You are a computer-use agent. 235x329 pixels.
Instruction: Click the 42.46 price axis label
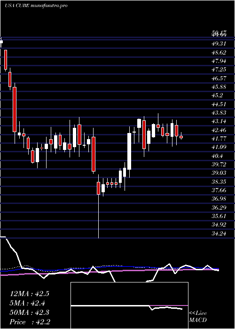(219, 130)
